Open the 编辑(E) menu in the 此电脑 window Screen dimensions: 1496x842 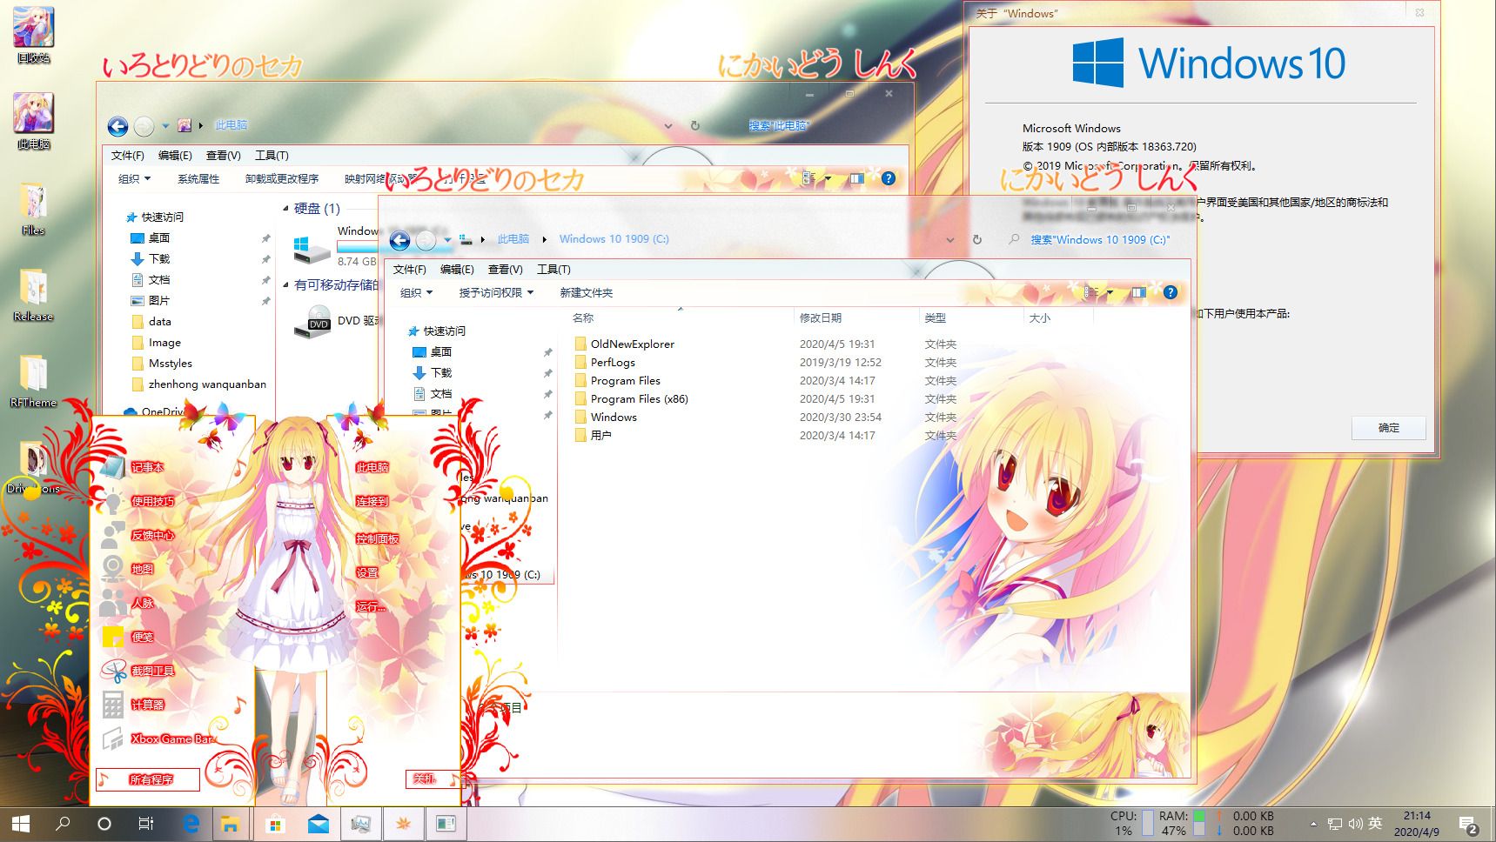(175, 156)
